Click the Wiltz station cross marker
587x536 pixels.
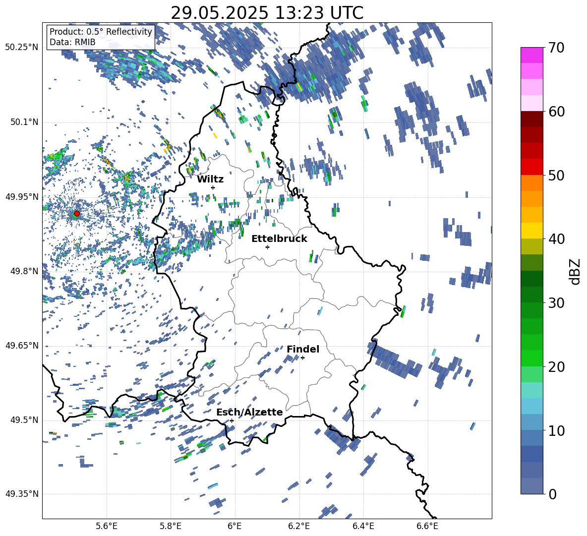point(213,187)
